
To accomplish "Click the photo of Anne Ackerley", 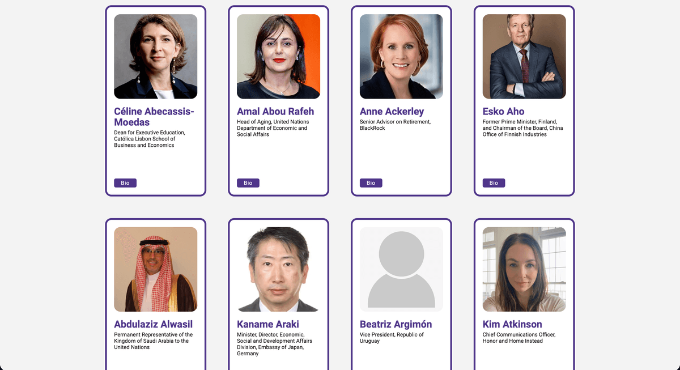I will pyautogui.click(x=401, y=56).
